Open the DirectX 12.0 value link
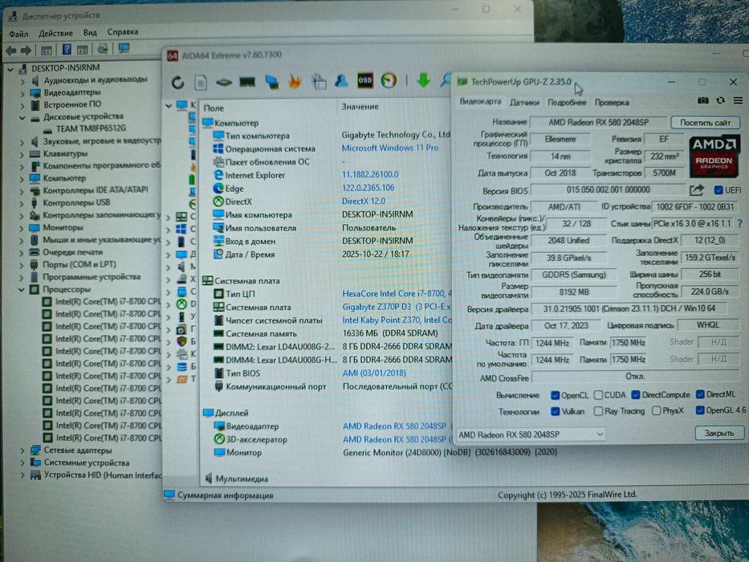 [x=364, y=202]
